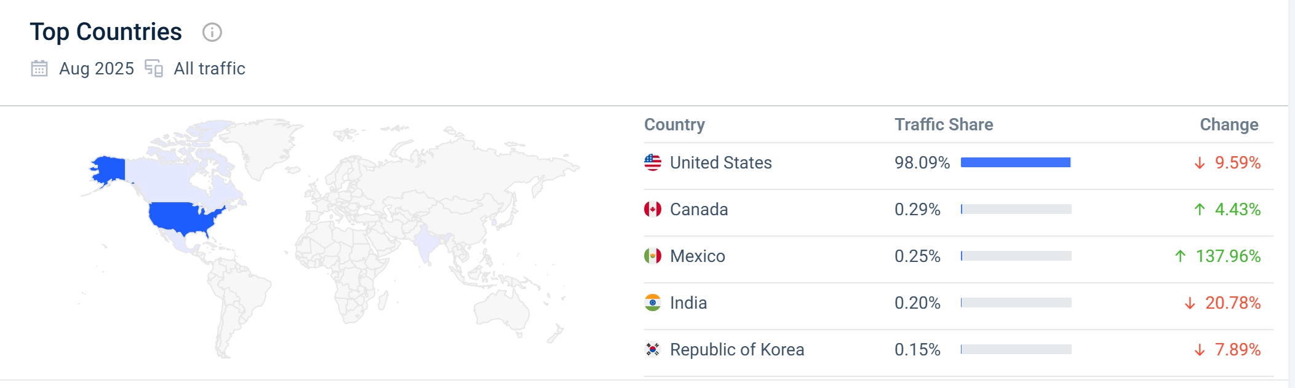
Task: Click the India flag icon
Action: coord(653,303)
